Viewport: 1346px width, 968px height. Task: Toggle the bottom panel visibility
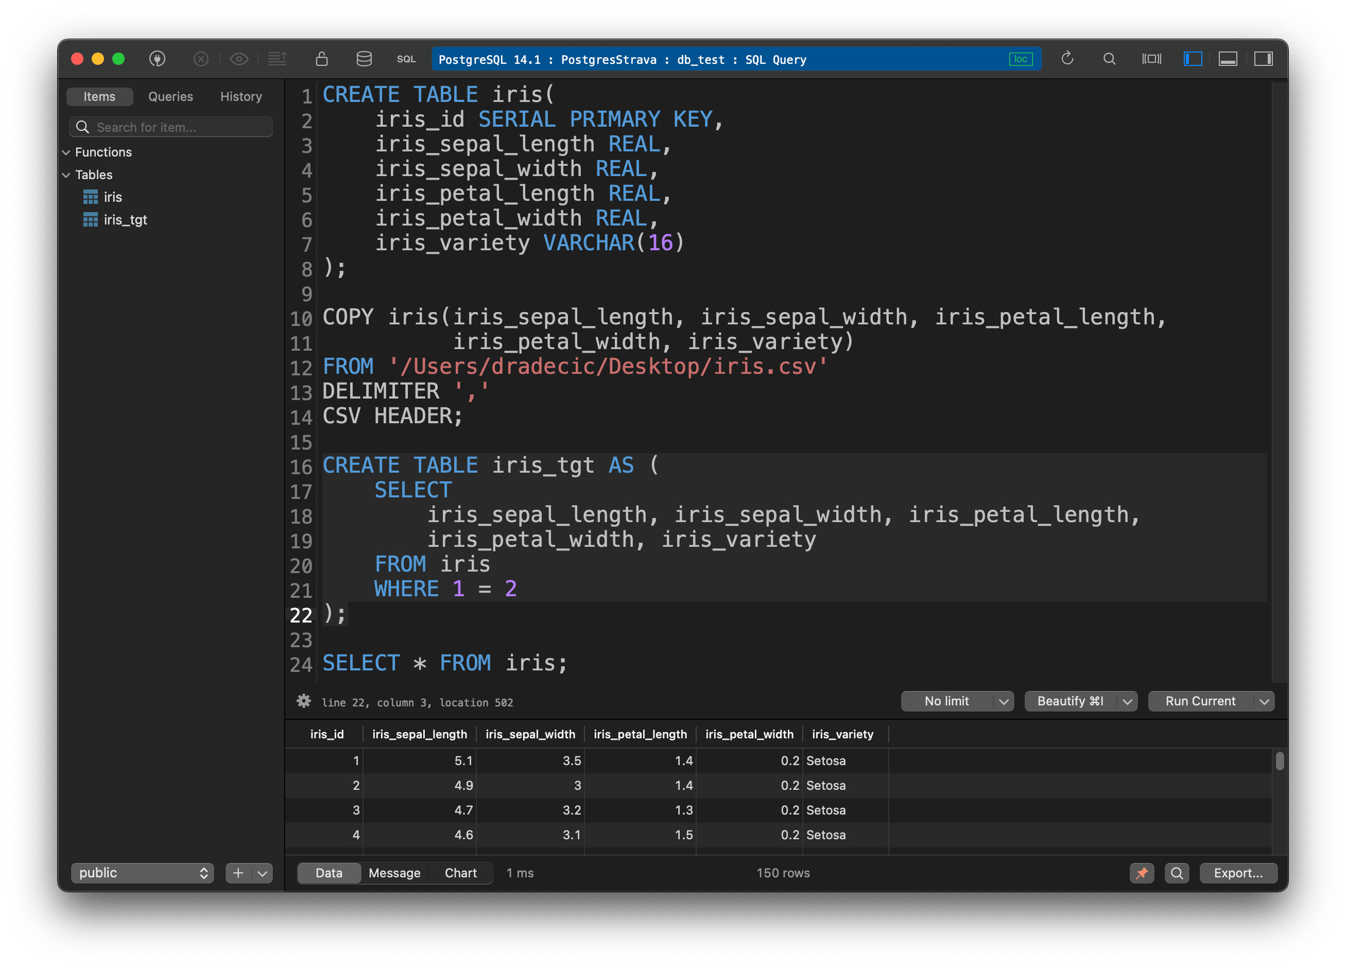coord(1228,59)
